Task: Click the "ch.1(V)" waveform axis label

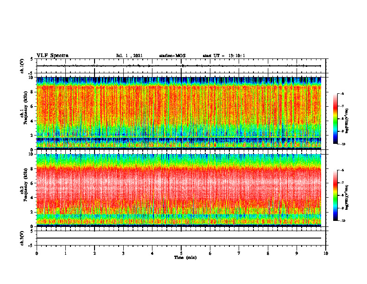Action: [x=22, y=66]
